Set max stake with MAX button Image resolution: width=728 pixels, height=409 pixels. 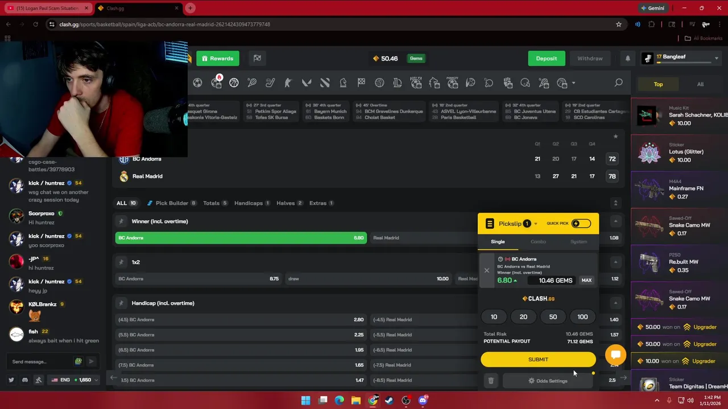(586, 280)
